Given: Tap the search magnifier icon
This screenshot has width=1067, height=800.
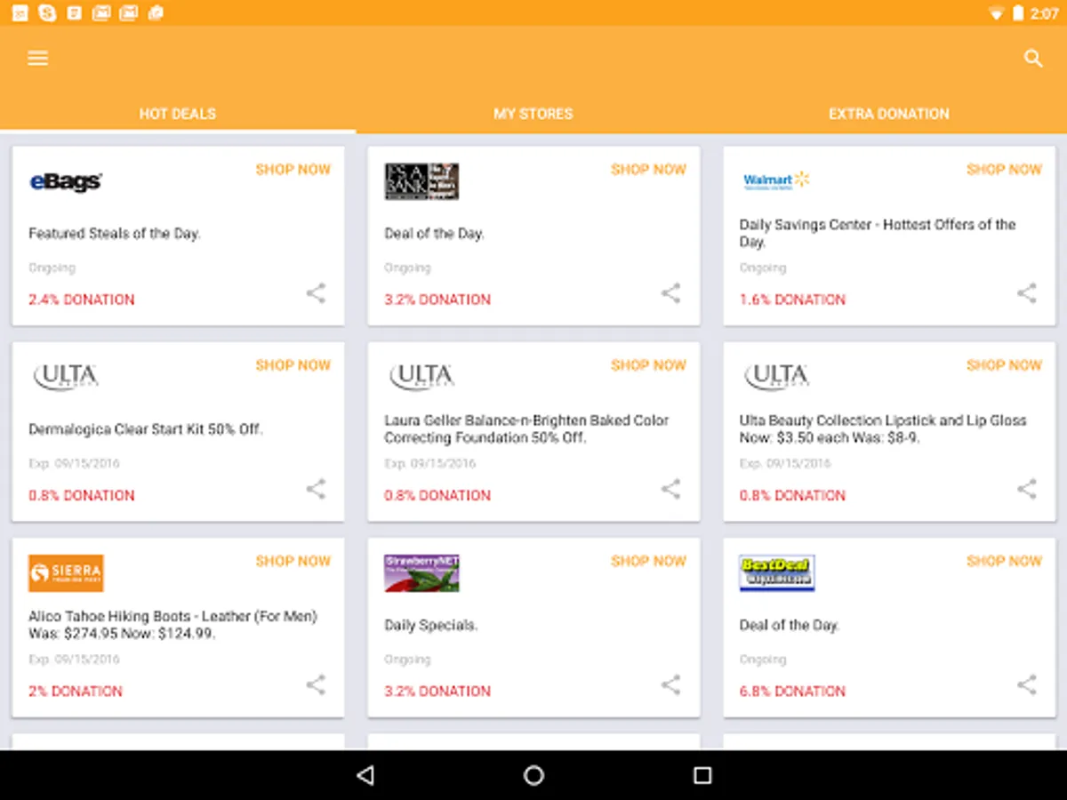Looking at the screenshot, I should click(x=1032, y=59).
